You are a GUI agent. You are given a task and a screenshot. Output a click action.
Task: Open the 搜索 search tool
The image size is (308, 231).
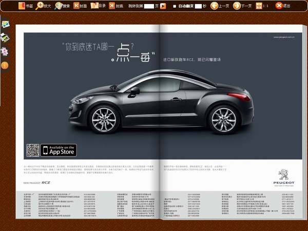coord(62,6)
